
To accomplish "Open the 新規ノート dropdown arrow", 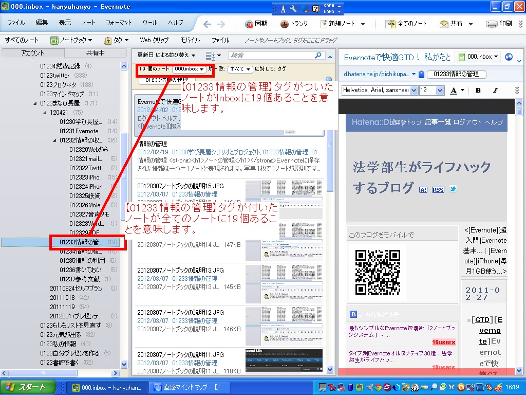I will pos(363,24).
